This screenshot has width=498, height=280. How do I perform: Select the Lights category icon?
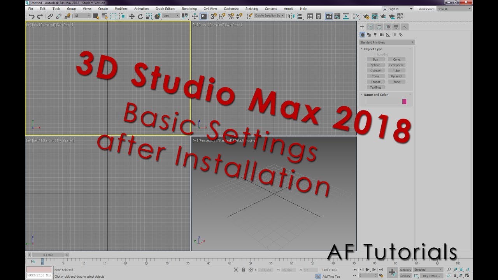point(375,35)
